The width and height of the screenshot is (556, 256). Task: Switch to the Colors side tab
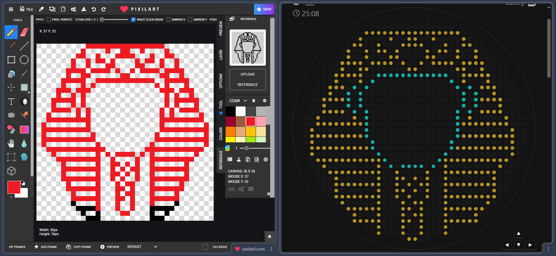[221, 134]
